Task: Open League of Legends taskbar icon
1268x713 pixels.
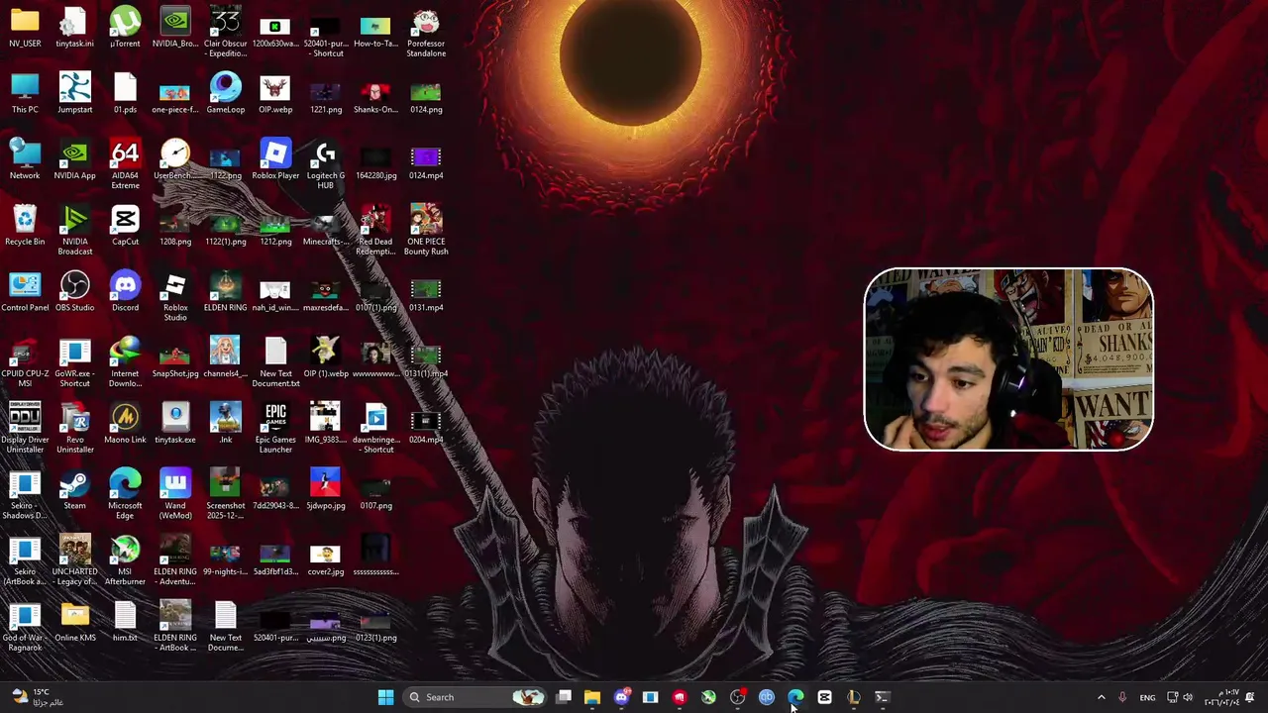Action: tap(853, 697)
